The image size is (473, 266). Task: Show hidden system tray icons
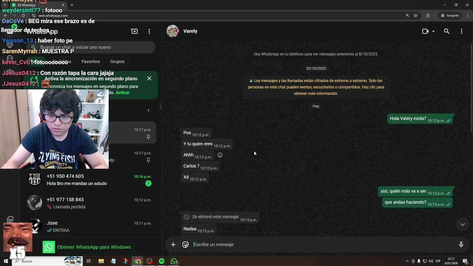click(x=407, y=261)
